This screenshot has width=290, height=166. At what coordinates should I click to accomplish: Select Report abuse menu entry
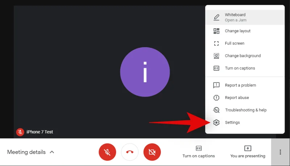click(x=245, y=97)
